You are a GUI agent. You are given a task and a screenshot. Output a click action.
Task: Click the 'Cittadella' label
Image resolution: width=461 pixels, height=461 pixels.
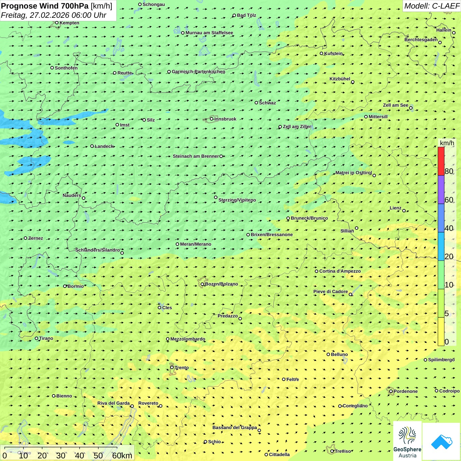click(279, 454)
